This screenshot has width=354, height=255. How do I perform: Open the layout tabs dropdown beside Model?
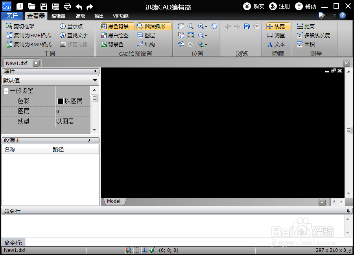[x=322, y=202]
